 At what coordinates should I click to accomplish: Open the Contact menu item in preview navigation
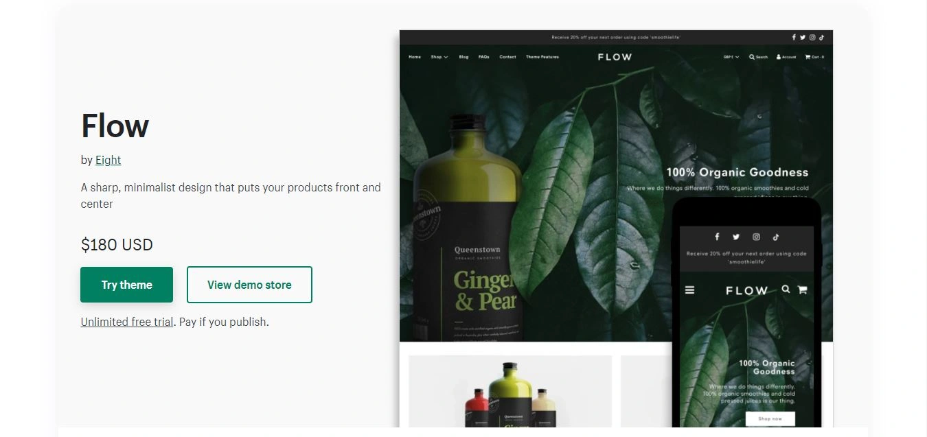(507, 57)
